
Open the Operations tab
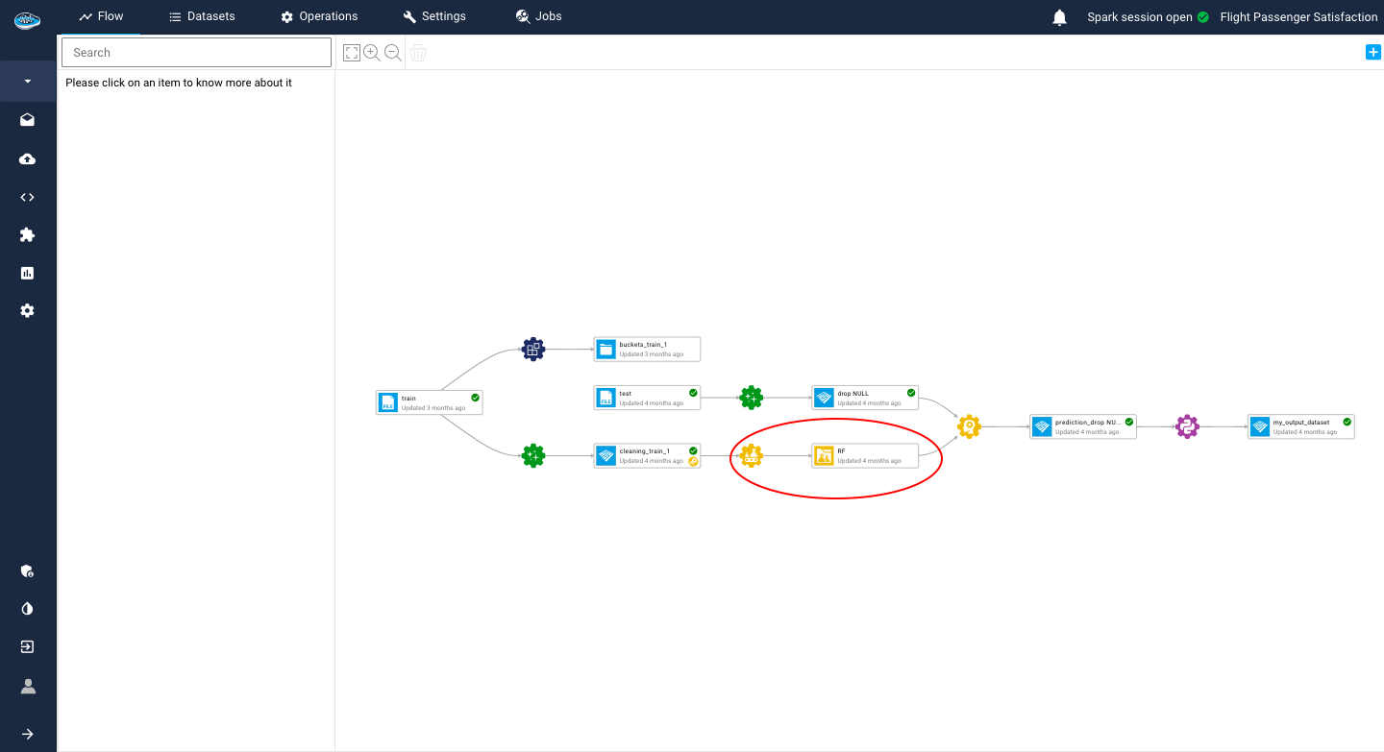(319, 16)
